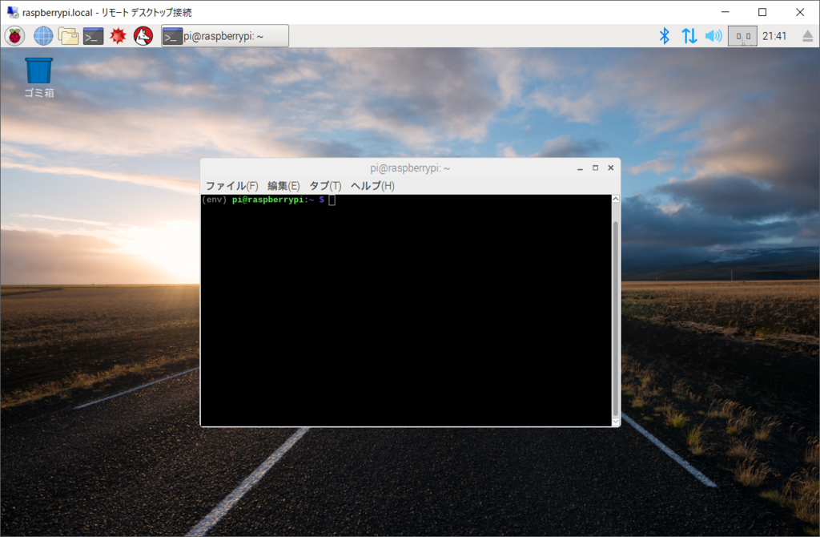Open the Mathematica red spiky icon
820x537 pixels.
[119, 36]
